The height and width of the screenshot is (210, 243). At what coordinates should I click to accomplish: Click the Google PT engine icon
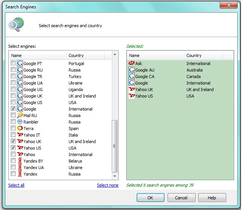(x=20, y=63)
